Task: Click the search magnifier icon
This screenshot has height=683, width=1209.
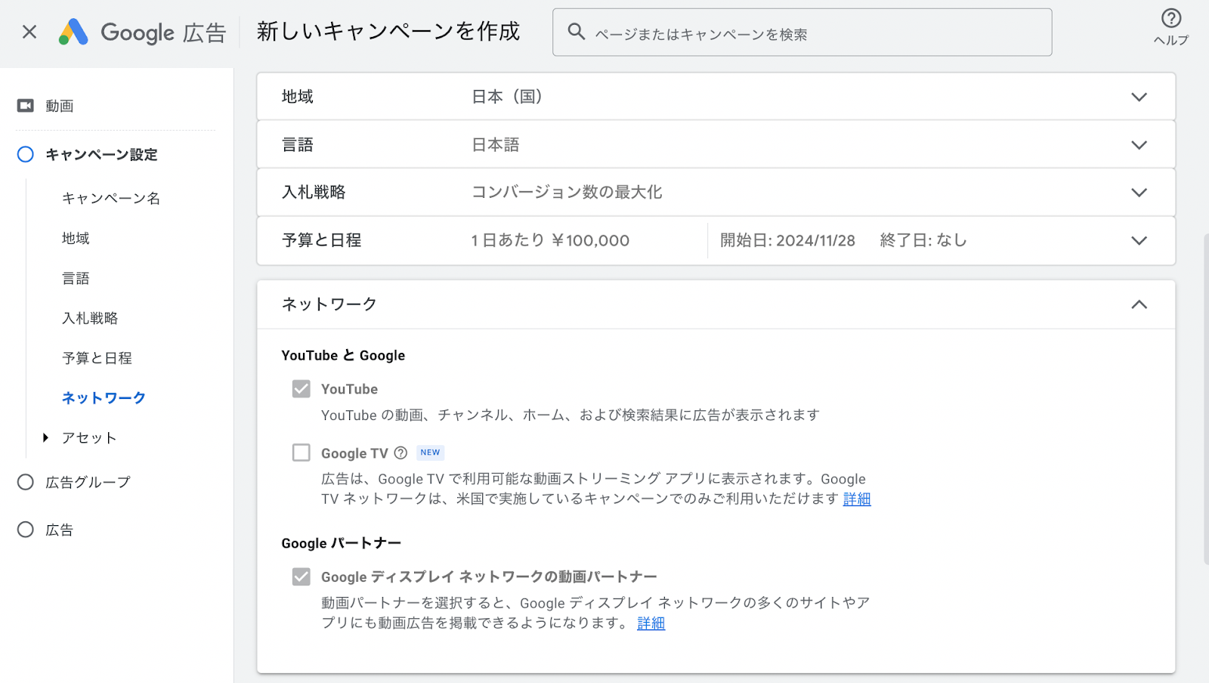Action: 577,32
